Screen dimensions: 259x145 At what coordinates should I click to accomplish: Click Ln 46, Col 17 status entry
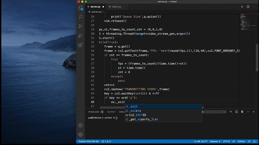point(201,141)
